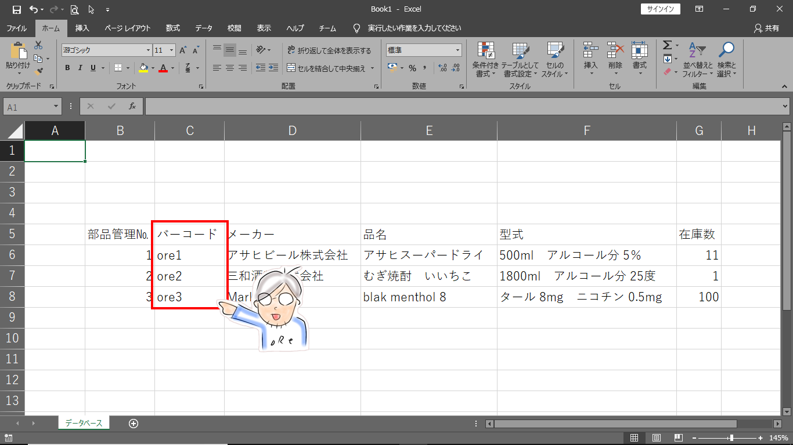Switch to the データ tab
793x445 pixels.
click(204, 28)
